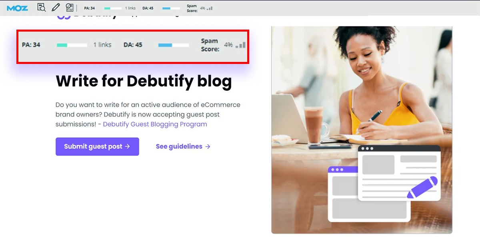Image resolution: width=480 pixels, height=251 pixels.
Task: Click the PA: 34 value in top toolbar
Action: [90, 8]
